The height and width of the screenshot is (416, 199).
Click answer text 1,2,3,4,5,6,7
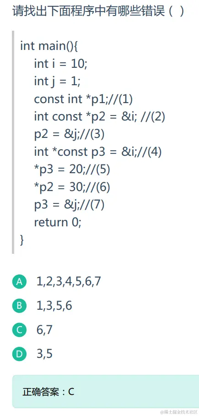(x=69, y=282)
